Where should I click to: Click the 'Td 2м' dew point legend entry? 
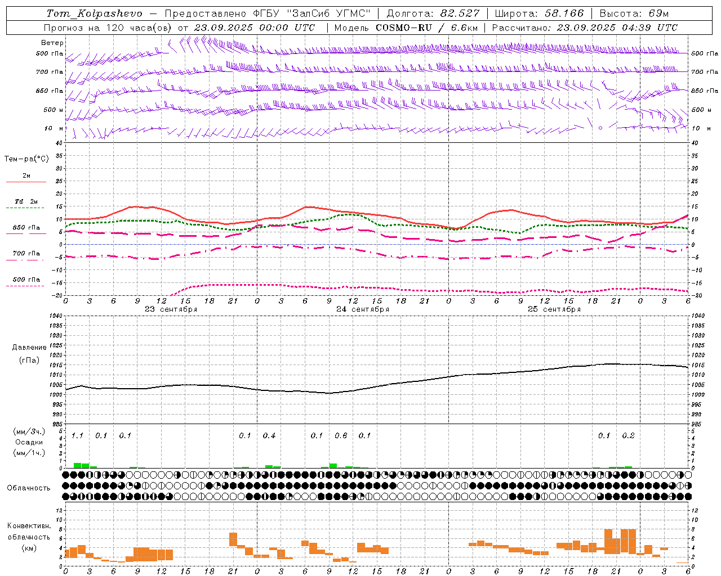pyautogui.click(x=26, y=201)
